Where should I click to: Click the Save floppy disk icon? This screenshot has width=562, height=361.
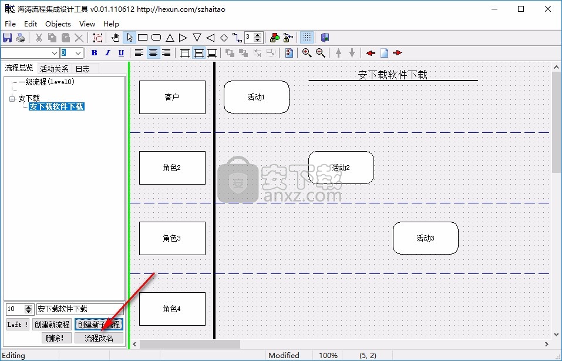[7, 38]
